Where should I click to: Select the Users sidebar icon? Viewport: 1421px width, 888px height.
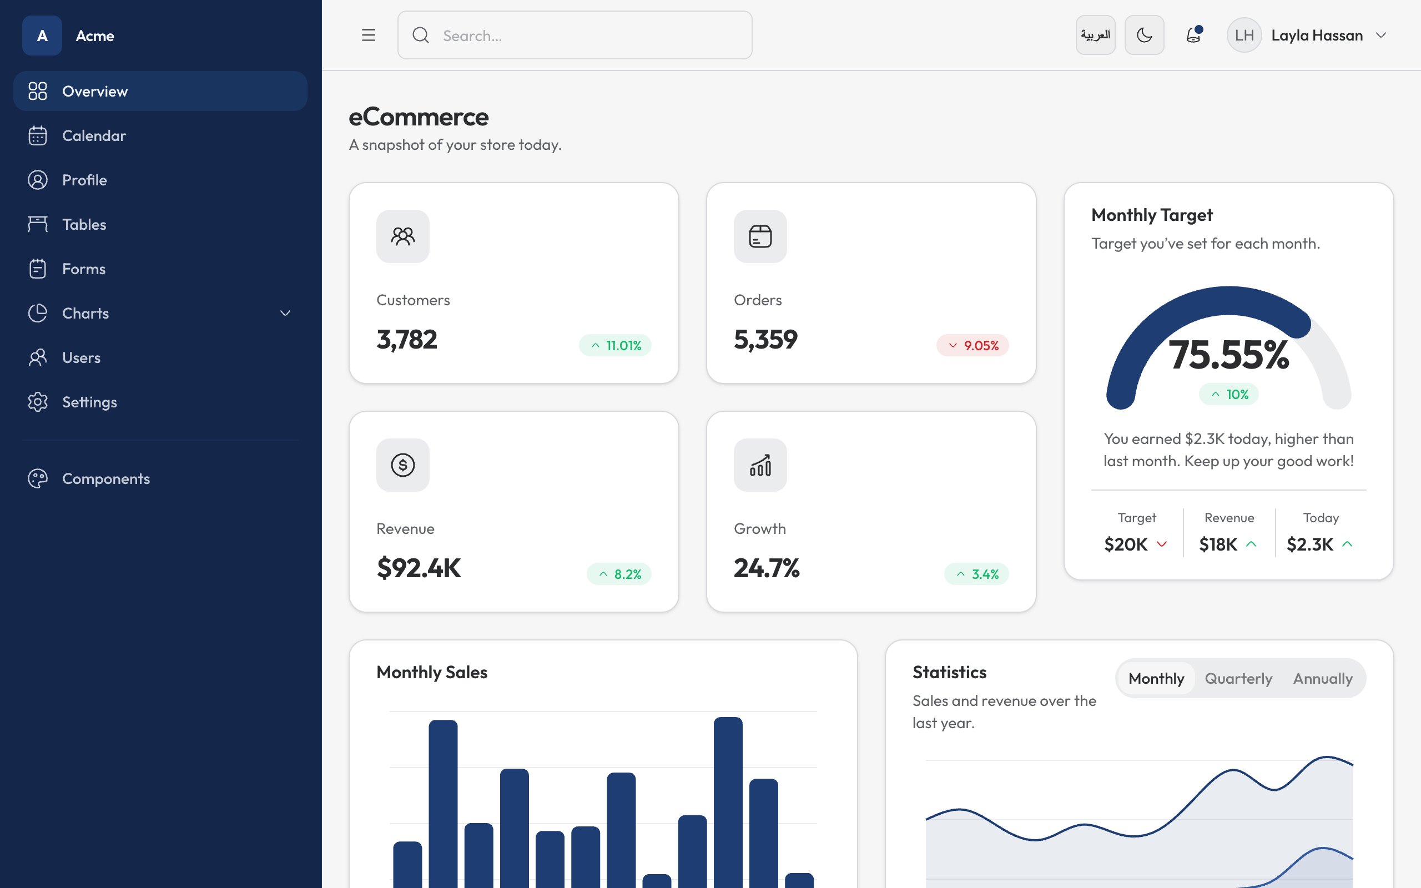tap(38, 357)
